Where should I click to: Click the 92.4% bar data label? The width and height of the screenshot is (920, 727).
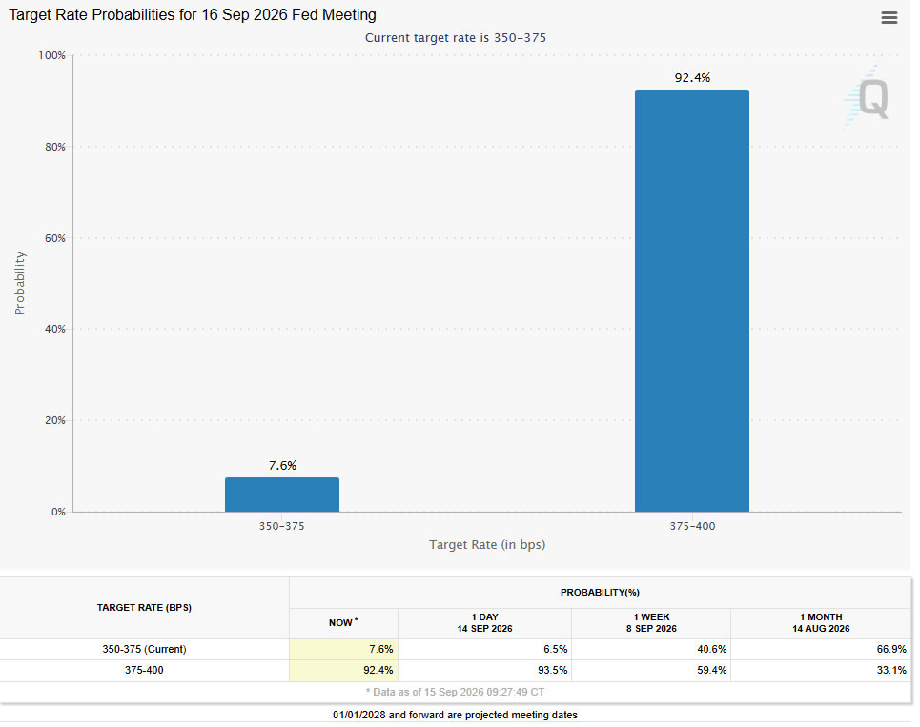692,77
